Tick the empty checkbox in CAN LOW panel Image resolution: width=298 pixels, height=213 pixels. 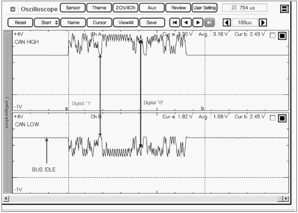coord(273,118)
